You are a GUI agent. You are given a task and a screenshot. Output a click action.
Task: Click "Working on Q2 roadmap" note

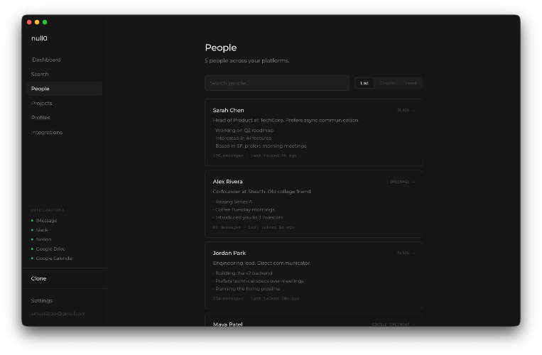pos(244,130)
